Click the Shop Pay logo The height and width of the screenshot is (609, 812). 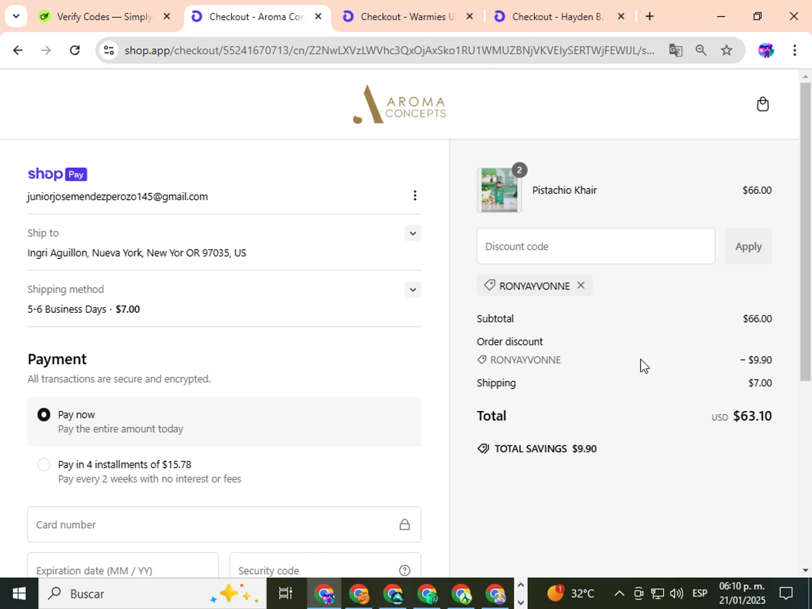point(57,174)
